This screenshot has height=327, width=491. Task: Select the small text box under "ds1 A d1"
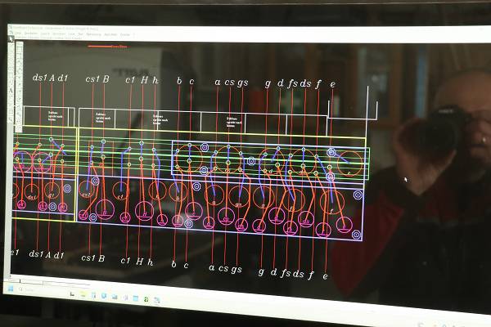[x=52, y=116]
